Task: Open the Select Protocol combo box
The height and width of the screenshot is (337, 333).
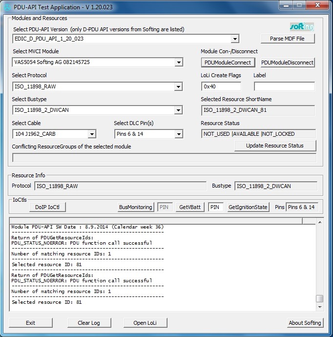Action: (x=178, y=86)
